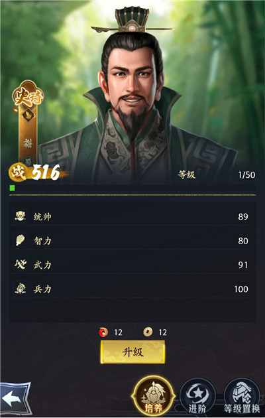Go back using the arrow icon
This screenshot has width=265, height=418.
pos(15,398)
